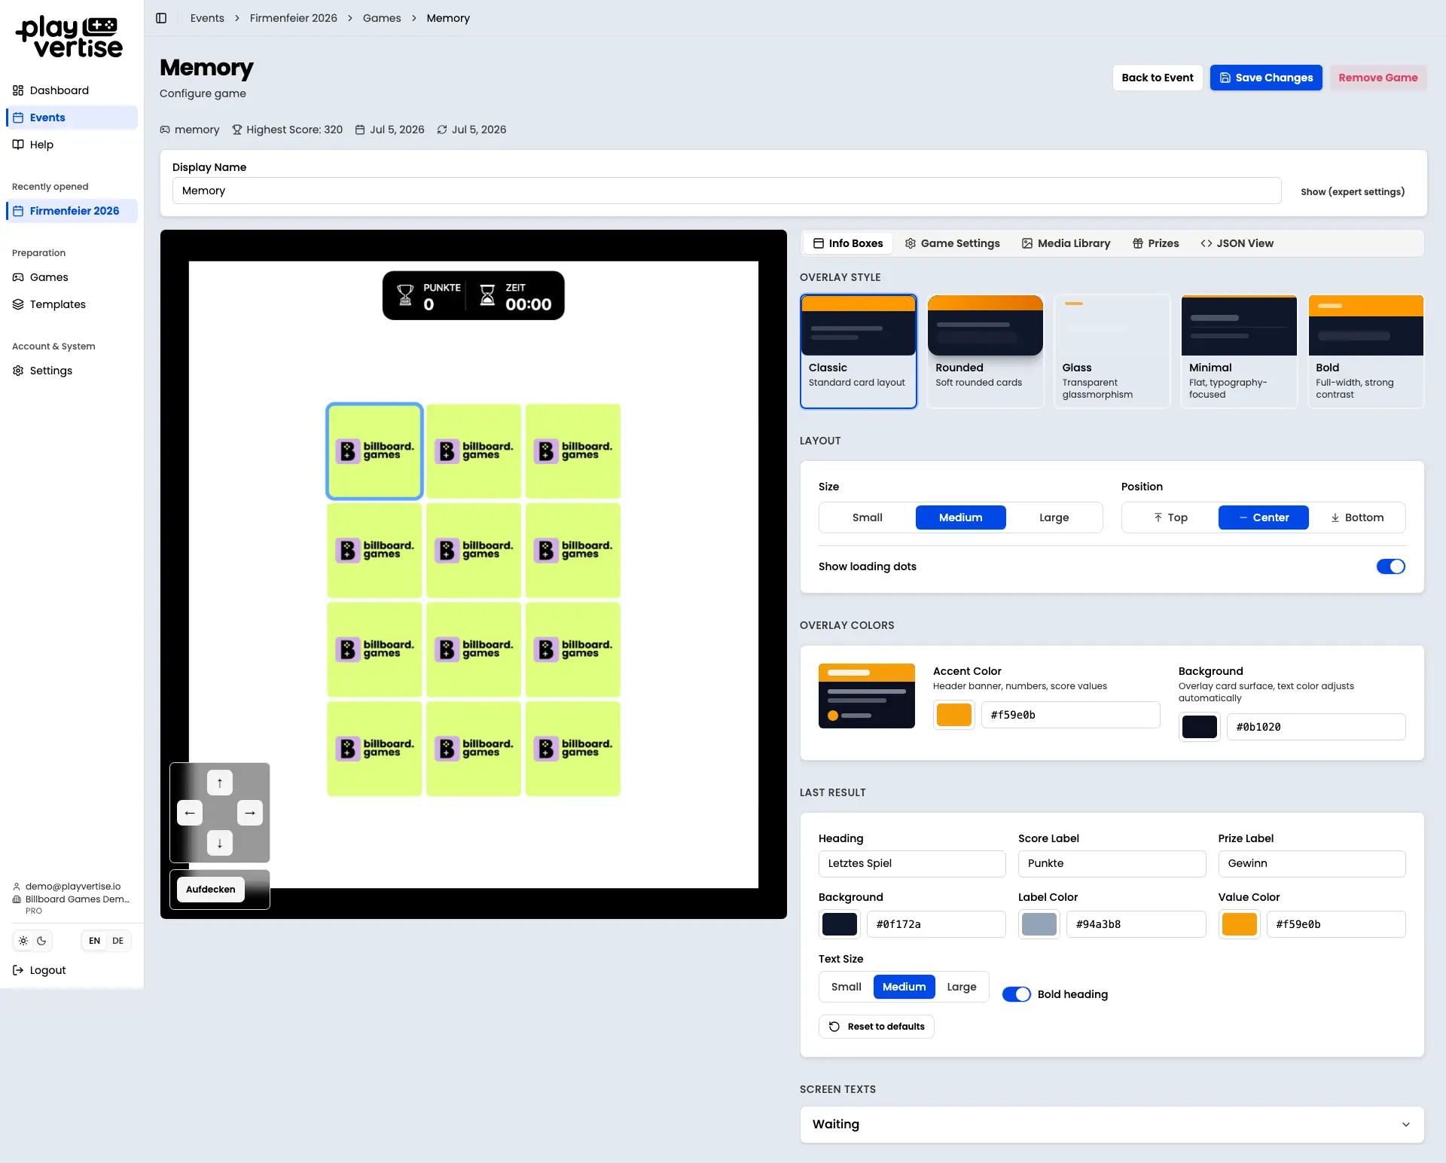Select Large text size
The width and height of the screenshot is (1446, 1163).
(x=962, y=987)
